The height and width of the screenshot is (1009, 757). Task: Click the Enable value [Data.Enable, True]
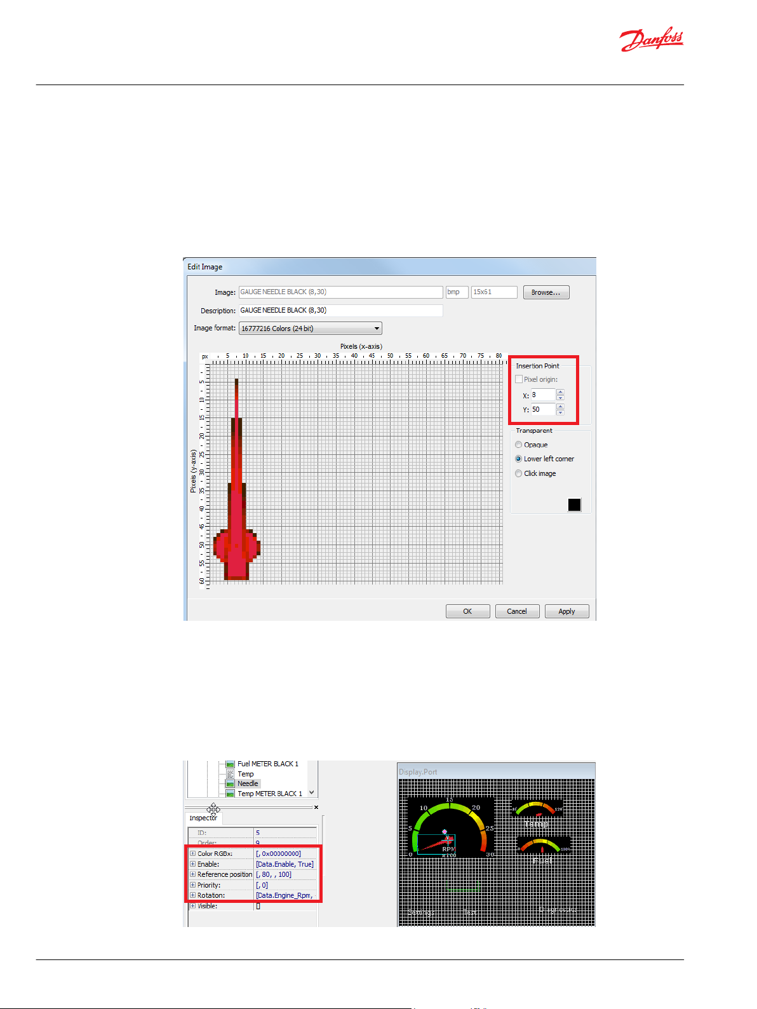pyautogui.click(x=285, y=864)
